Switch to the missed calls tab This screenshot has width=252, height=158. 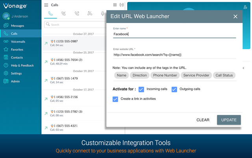tap(90, 14)
